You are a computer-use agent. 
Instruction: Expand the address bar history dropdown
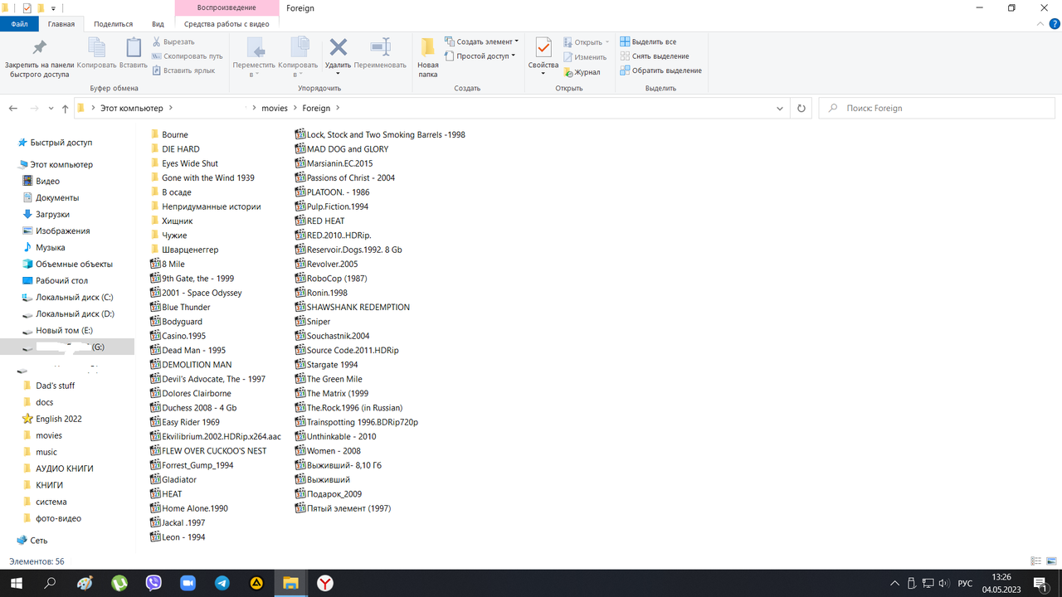point(780,108)
